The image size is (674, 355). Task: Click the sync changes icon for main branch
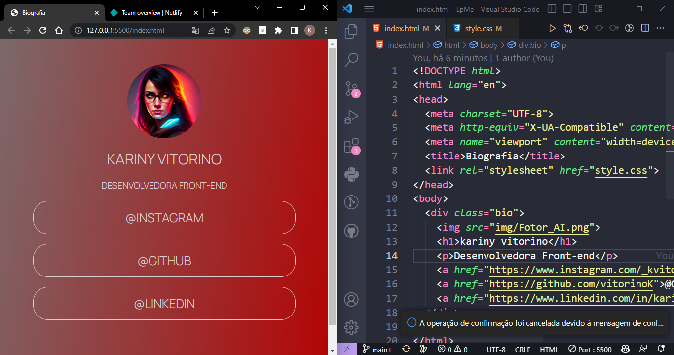[x=406, y=349]
